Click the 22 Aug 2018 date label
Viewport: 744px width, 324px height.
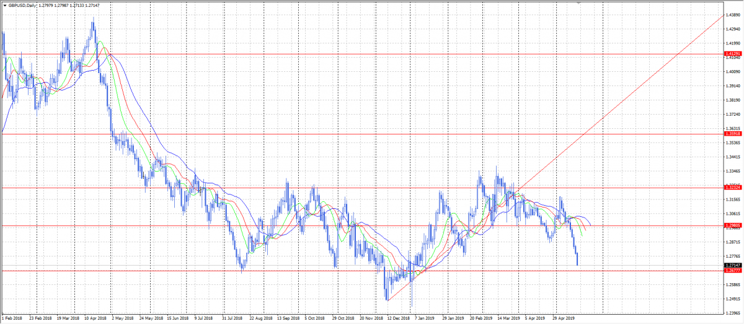(260, 319)
